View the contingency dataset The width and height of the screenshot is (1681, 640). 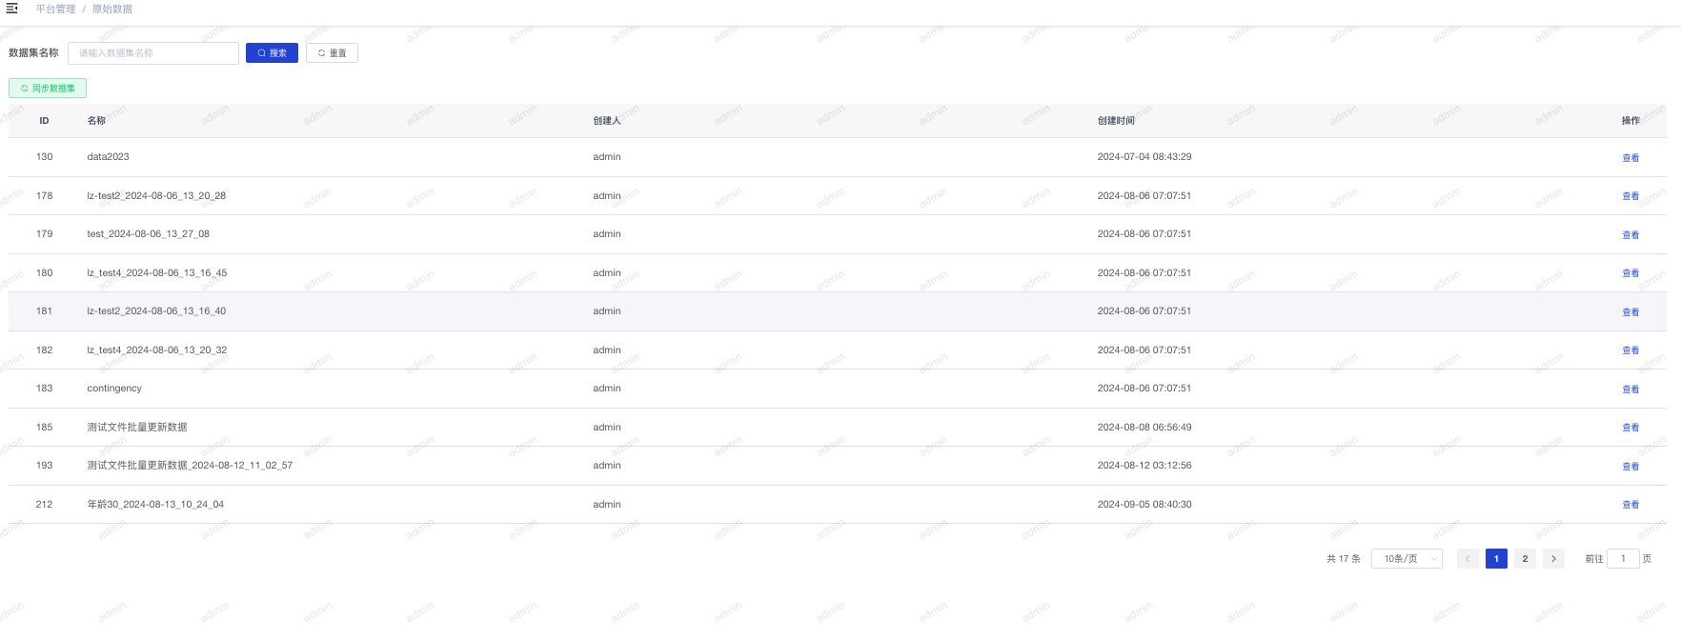tap(1630, 390)
